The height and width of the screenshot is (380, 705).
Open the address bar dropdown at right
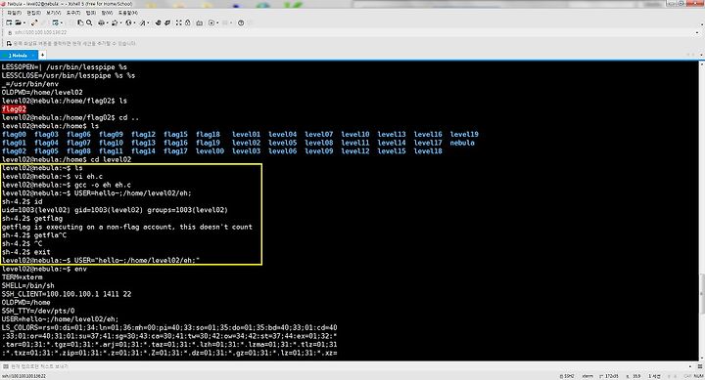[x=697, y=33]
